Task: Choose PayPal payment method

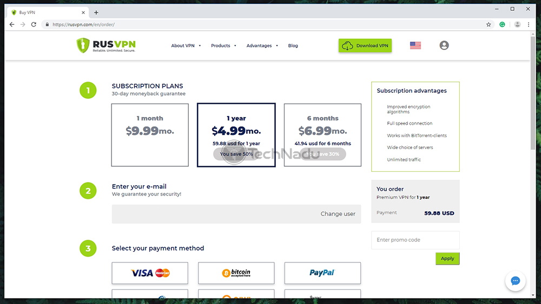Action: tap(322, 273)
